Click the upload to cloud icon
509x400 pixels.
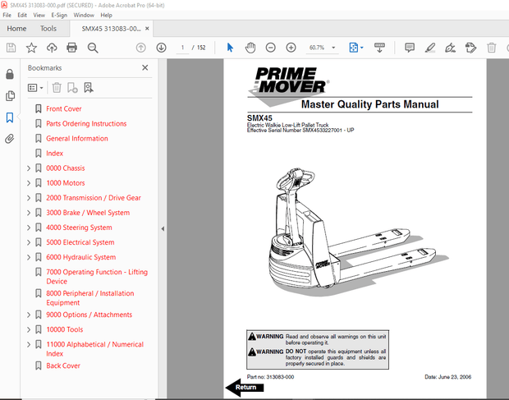pos(52,48)
